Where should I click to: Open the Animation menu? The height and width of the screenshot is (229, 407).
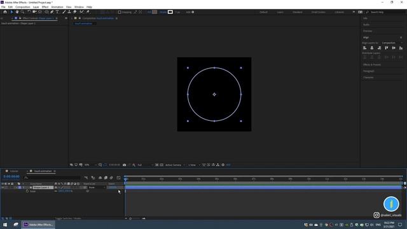click(x=57, y=7)
